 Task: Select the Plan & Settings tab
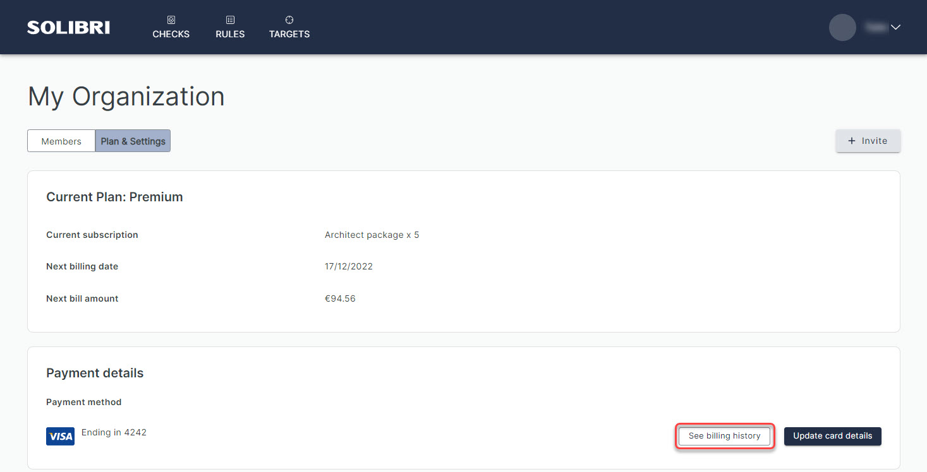click(133, 141)
